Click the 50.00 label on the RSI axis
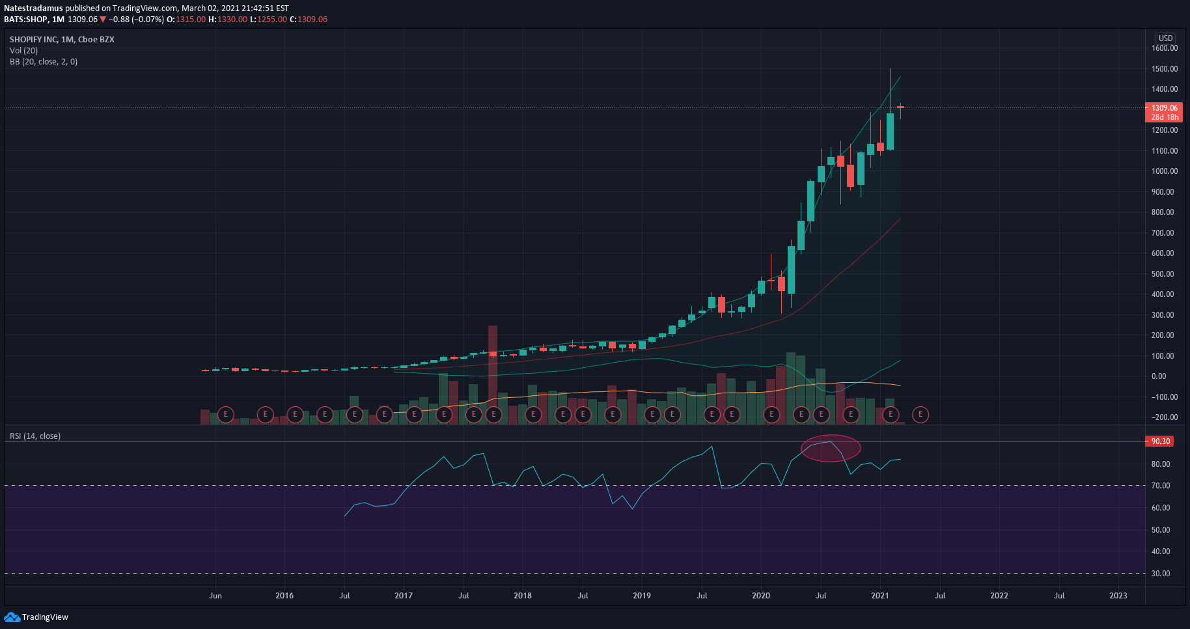 (x=1161, y=530)
